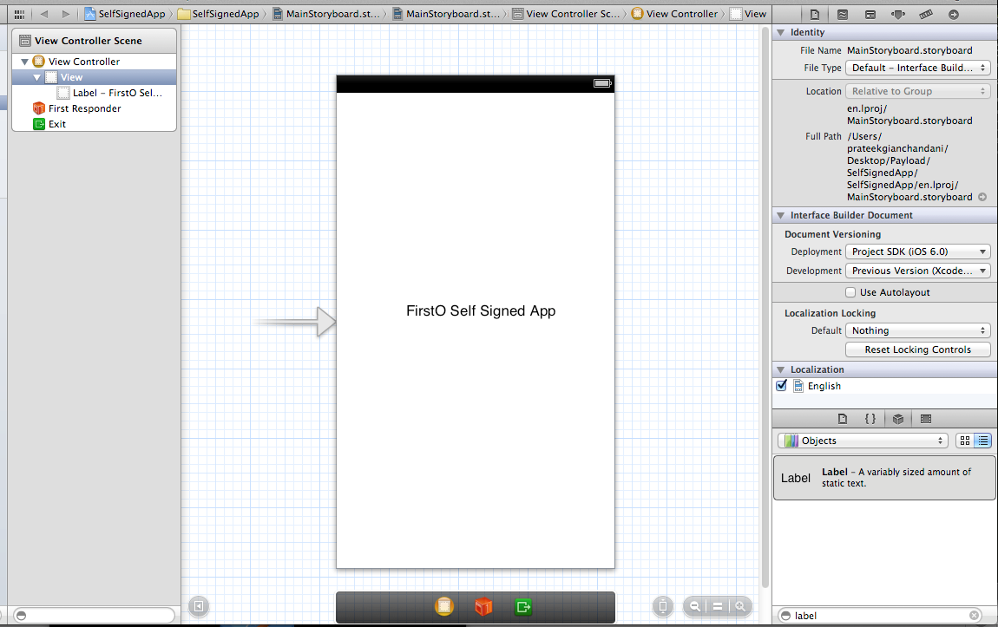Screen dimensions: 998x627
Task: Show the Media library
Action: click(926, 419)
